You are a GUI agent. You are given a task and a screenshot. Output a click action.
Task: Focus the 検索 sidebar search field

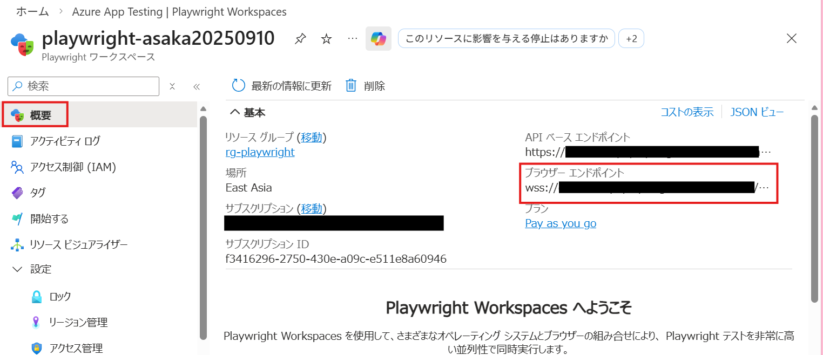coord(84,86)
